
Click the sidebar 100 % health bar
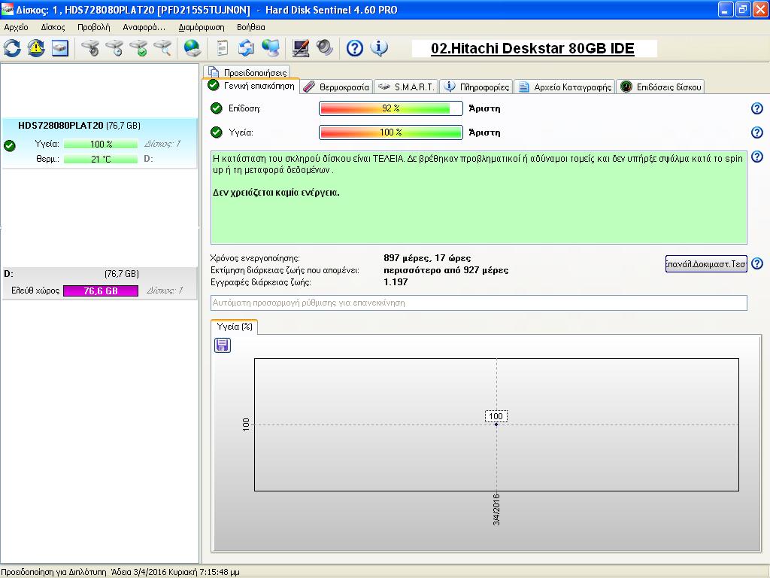[x=101, y=144]
